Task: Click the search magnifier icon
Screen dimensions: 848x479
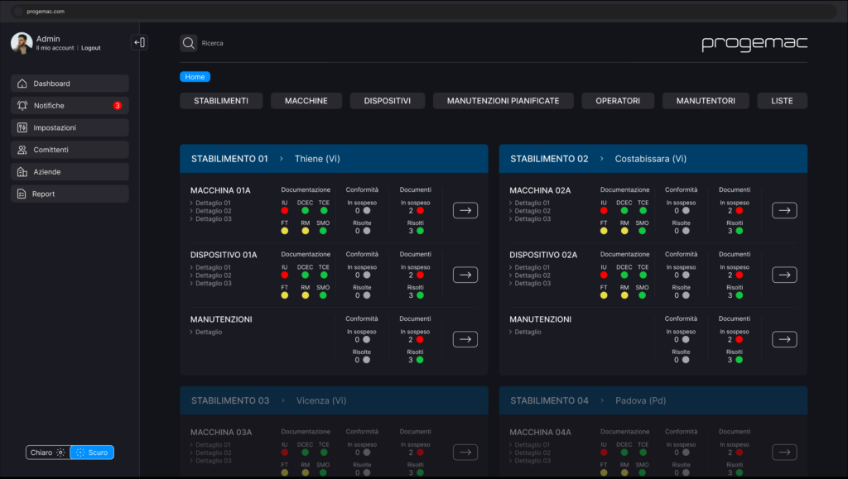Action: 188,43
